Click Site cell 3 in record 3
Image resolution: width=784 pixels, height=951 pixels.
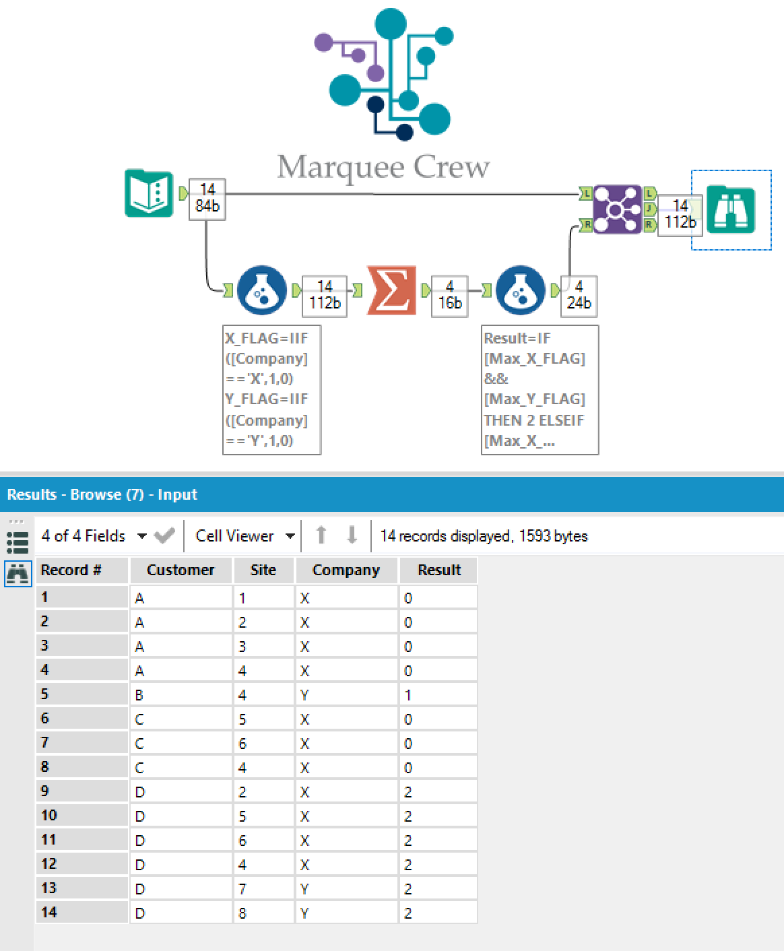[263, 646]
